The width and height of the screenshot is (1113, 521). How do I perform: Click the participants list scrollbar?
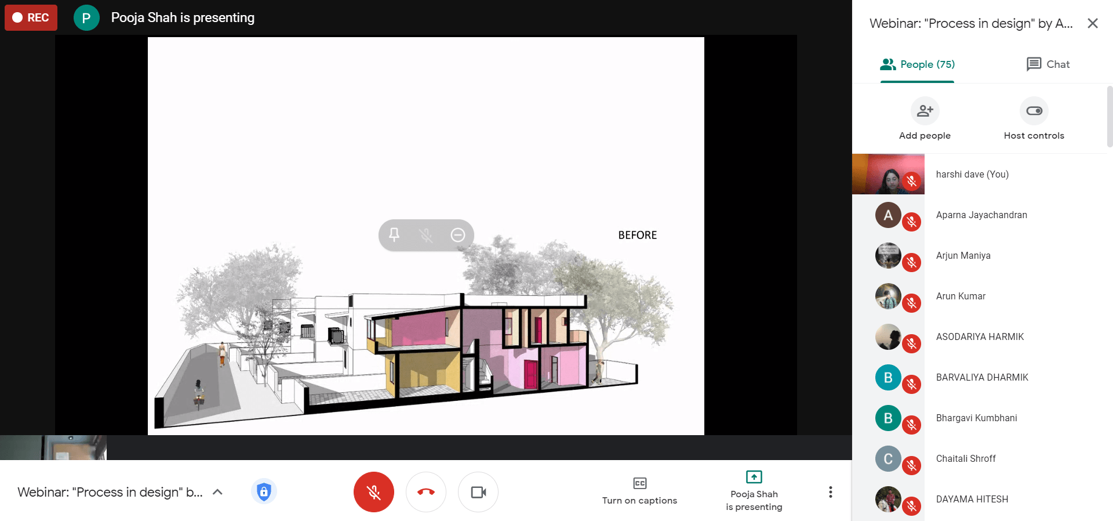[x=1110, y=116]
